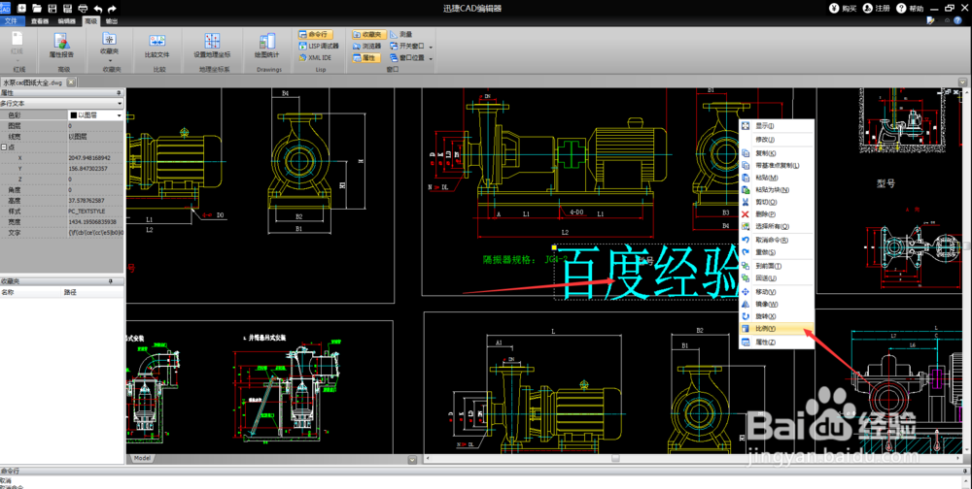
Task: Close the 水泵cad图纸大全.dwg document tab
Action: pos(71,81)
